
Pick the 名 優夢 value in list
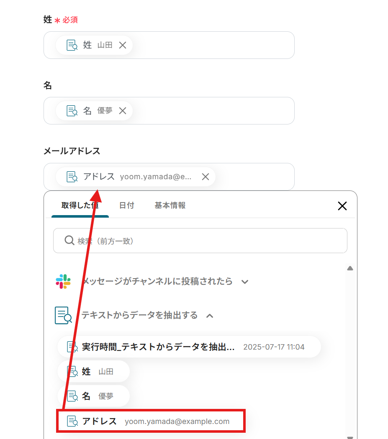[x=93, y=396]
